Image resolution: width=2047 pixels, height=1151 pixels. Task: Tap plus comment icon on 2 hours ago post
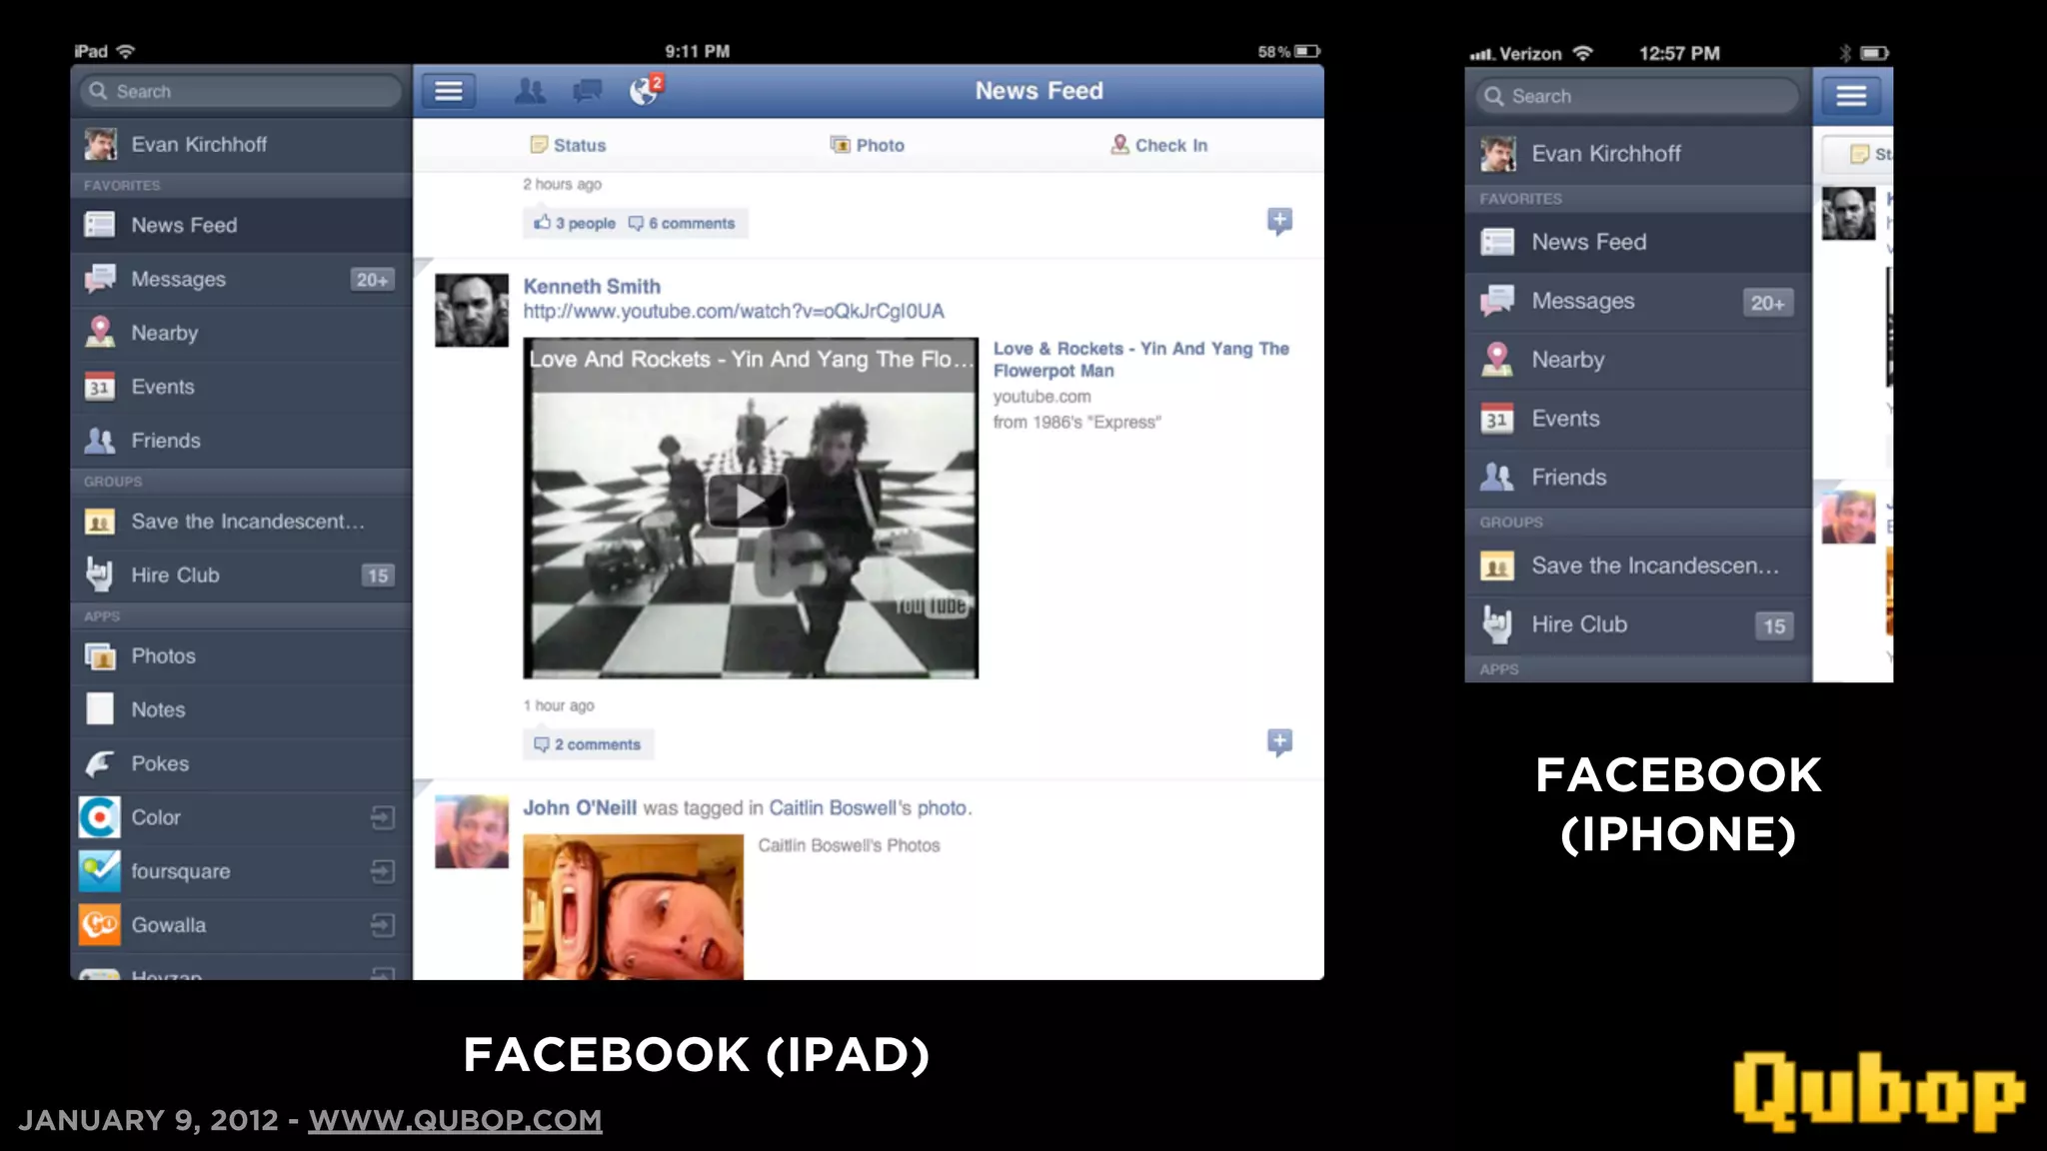click(x=1279, y=221)
